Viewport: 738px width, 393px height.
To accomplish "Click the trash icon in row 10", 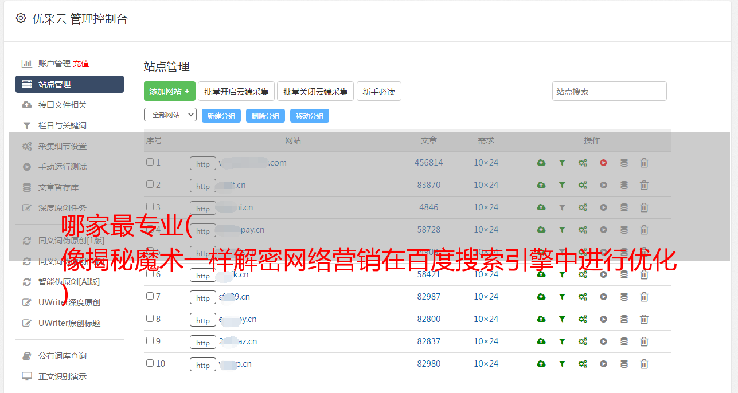I will pyautogui.click(x=644, y=364).
